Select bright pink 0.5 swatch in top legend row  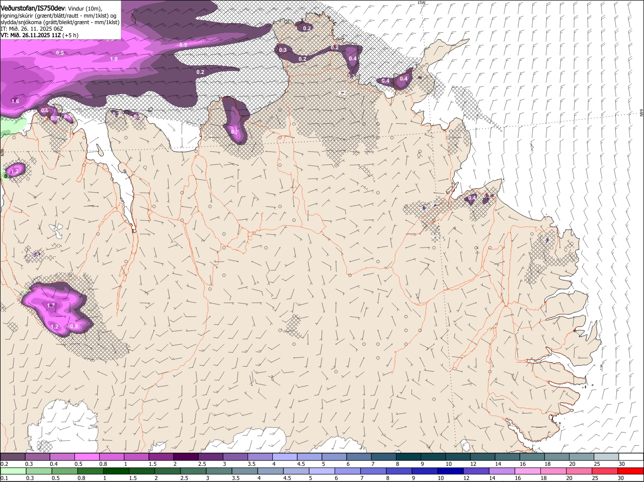87,456
